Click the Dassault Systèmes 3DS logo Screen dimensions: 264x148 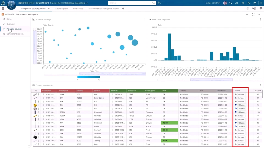(x=3, y=3)
